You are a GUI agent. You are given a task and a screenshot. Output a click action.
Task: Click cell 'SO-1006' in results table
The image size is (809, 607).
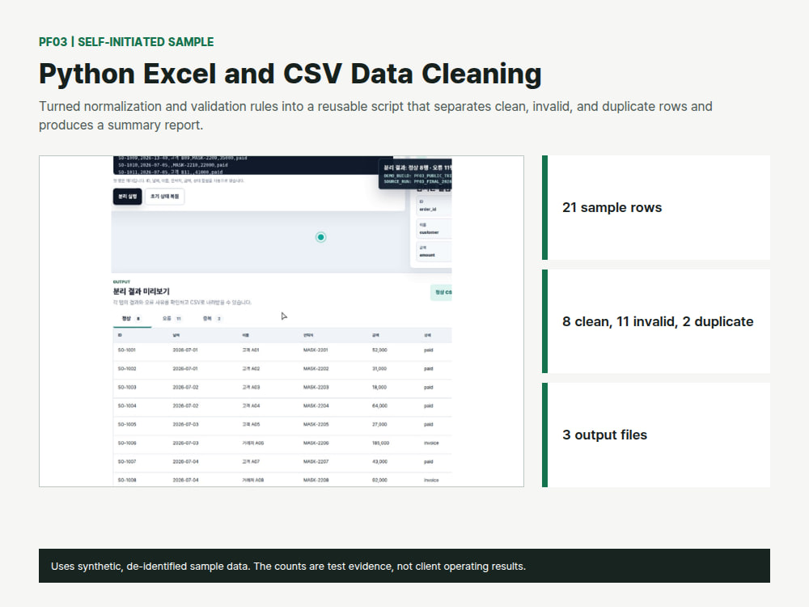tap(127, 443)
